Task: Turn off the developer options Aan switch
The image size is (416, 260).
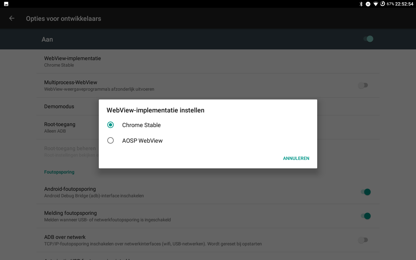Action: click(x=368, y=39)
